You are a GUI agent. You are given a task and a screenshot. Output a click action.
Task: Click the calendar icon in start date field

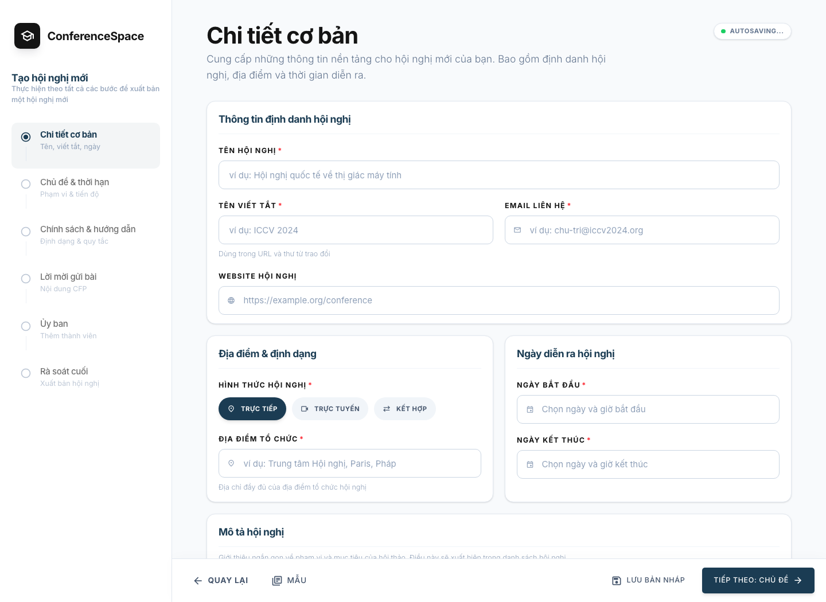click(530, 409)
